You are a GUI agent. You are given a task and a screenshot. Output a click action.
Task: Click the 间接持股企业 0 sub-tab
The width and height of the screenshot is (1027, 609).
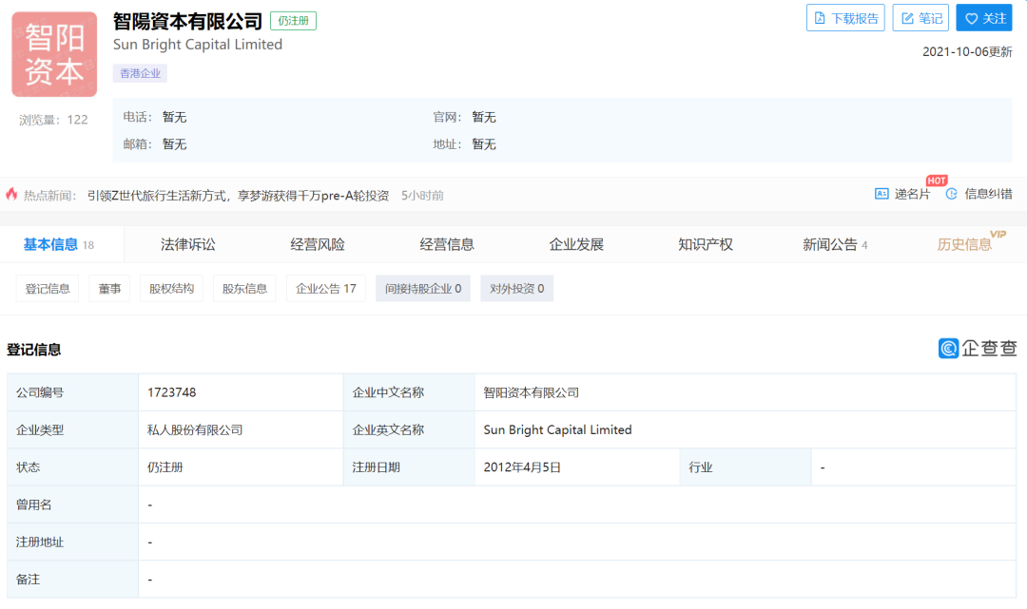tap(423, 289)
